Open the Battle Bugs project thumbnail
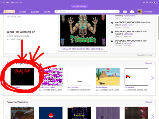This screenshot has width=159, height=119. pyautogui.click(x=108, y=77)
